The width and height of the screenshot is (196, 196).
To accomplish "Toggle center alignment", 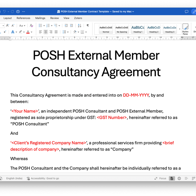I will [46, 32].
